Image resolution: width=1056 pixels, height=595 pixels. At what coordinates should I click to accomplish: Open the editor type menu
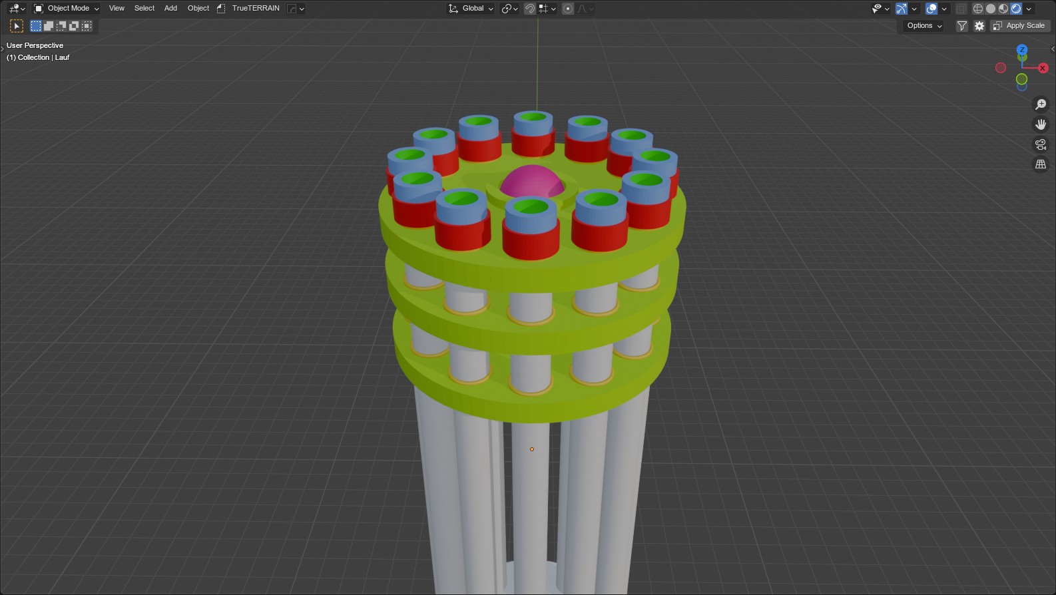click(17, 9)
